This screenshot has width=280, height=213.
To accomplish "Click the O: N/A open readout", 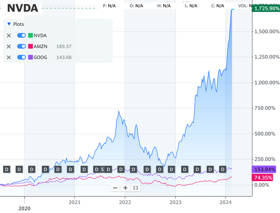I will [136, 6].
